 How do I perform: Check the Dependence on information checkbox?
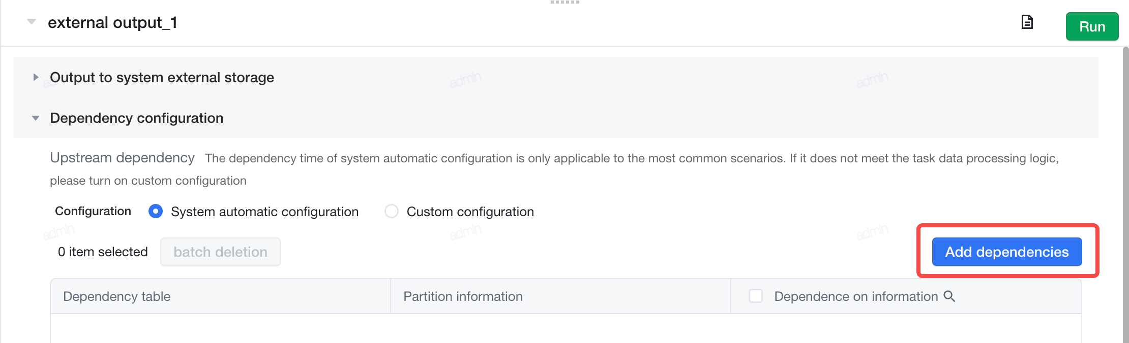(756, 296)
